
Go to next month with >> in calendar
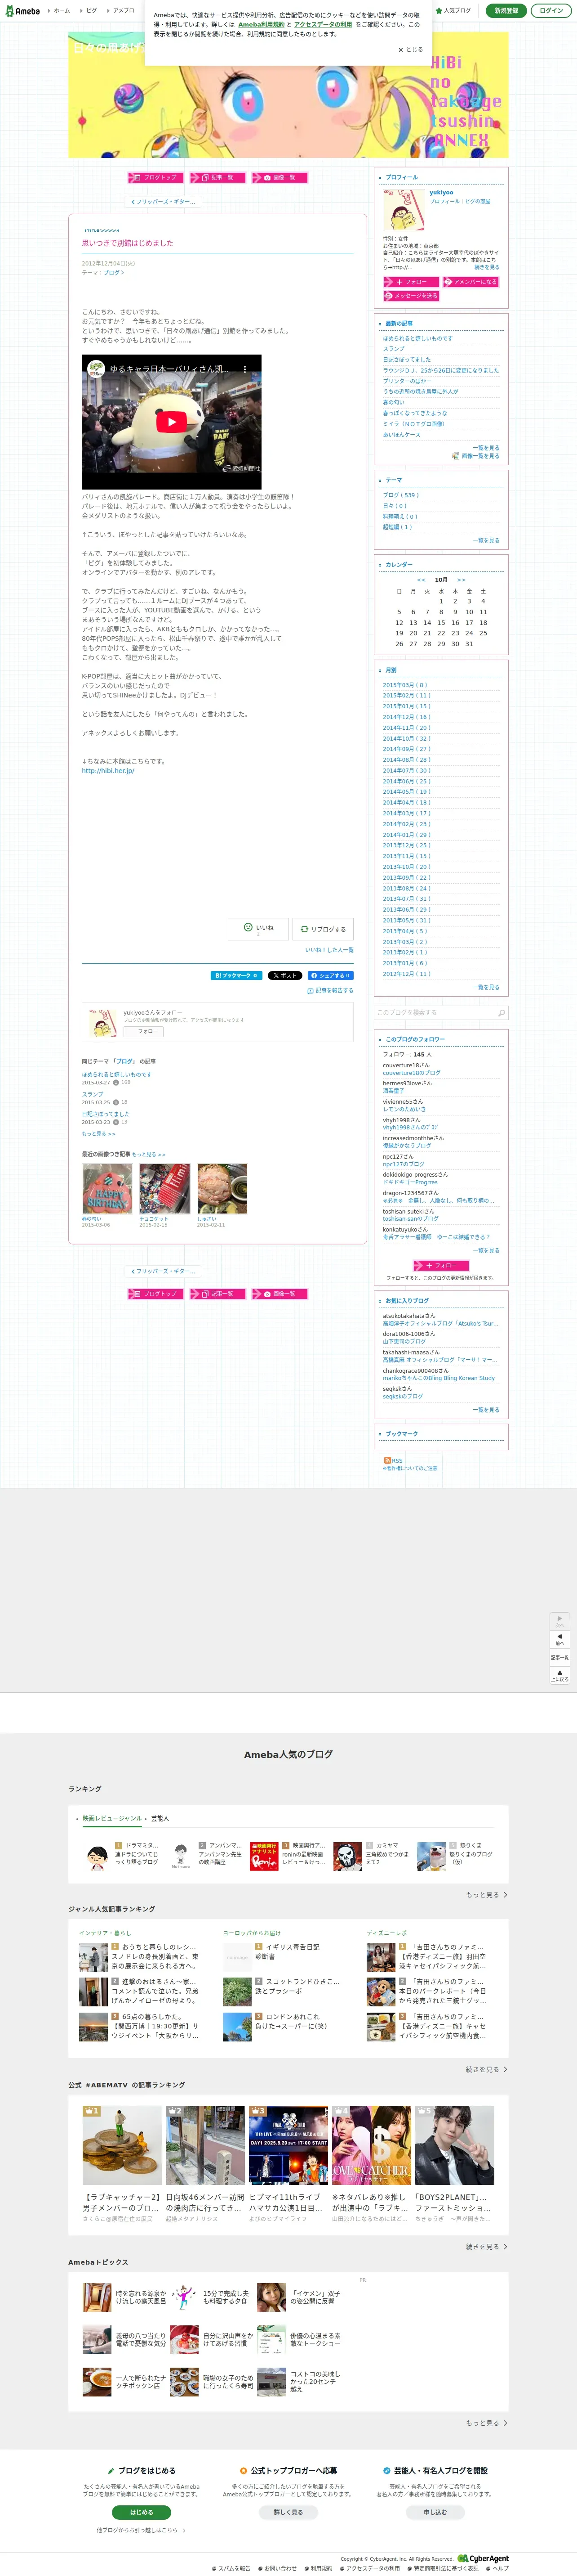click(461, 580)
